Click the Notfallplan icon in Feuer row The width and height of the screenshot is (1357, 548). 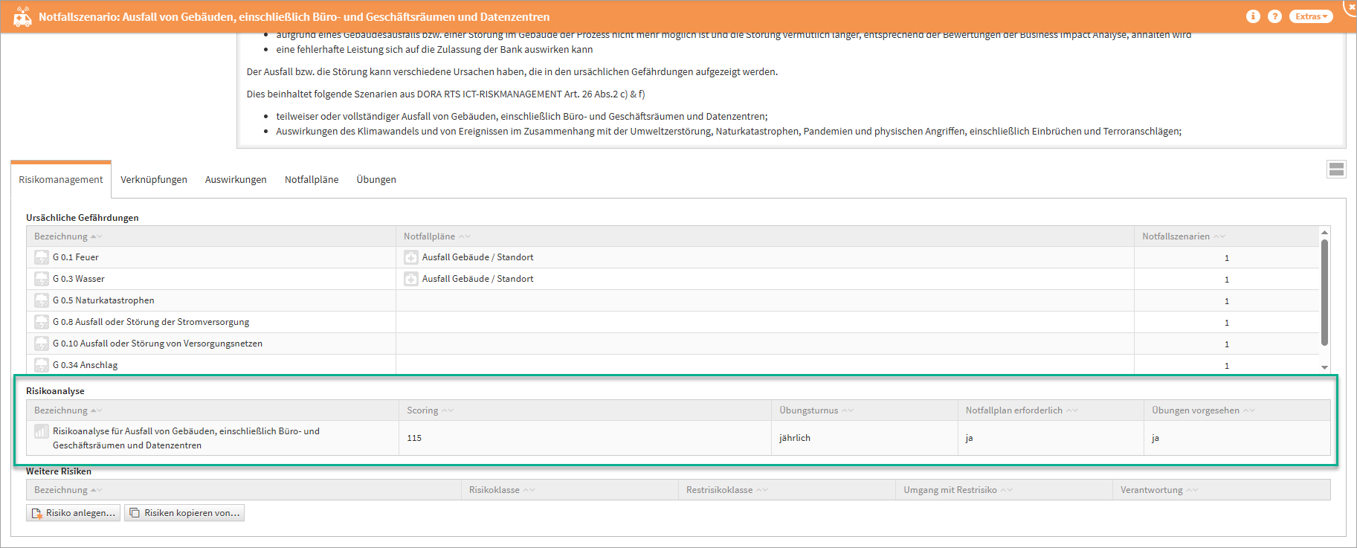[410, 257]
